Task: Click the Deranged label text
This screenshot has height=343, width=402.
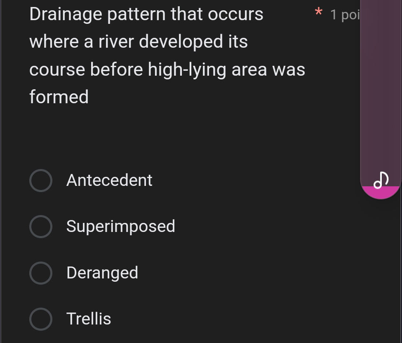Action: [x=102, y=273]
